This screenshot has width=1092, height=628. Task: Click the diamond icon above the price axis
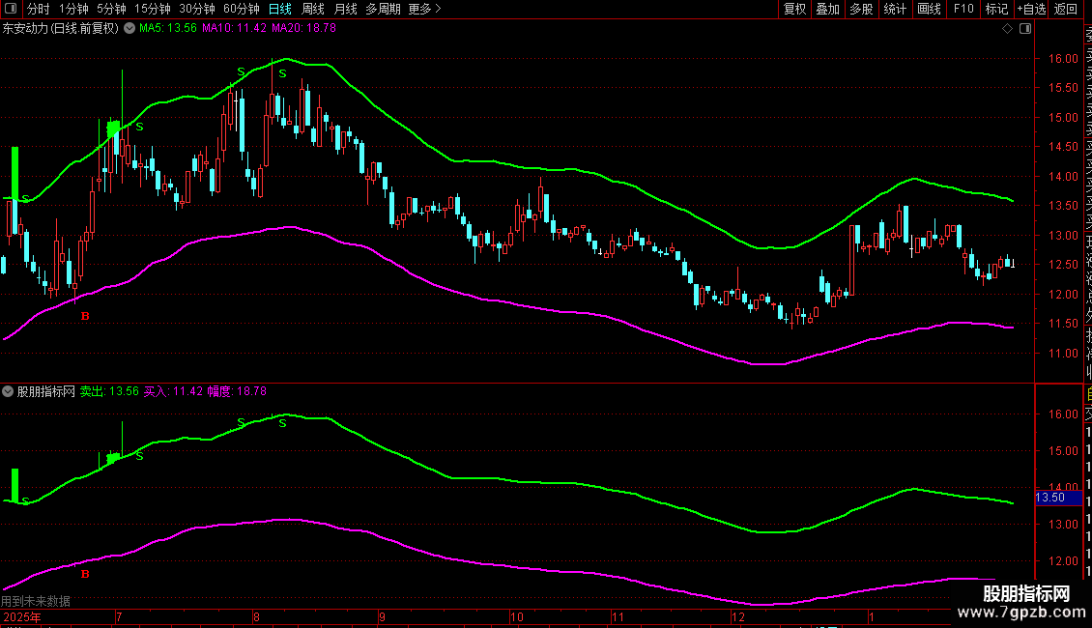point(1007,29)
